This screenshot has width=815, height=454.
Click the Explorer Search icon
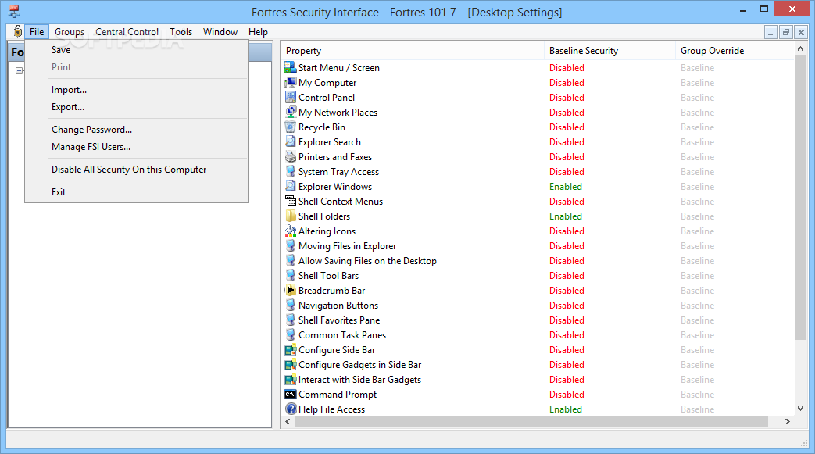pyautogui.click(x=291, y=142)
